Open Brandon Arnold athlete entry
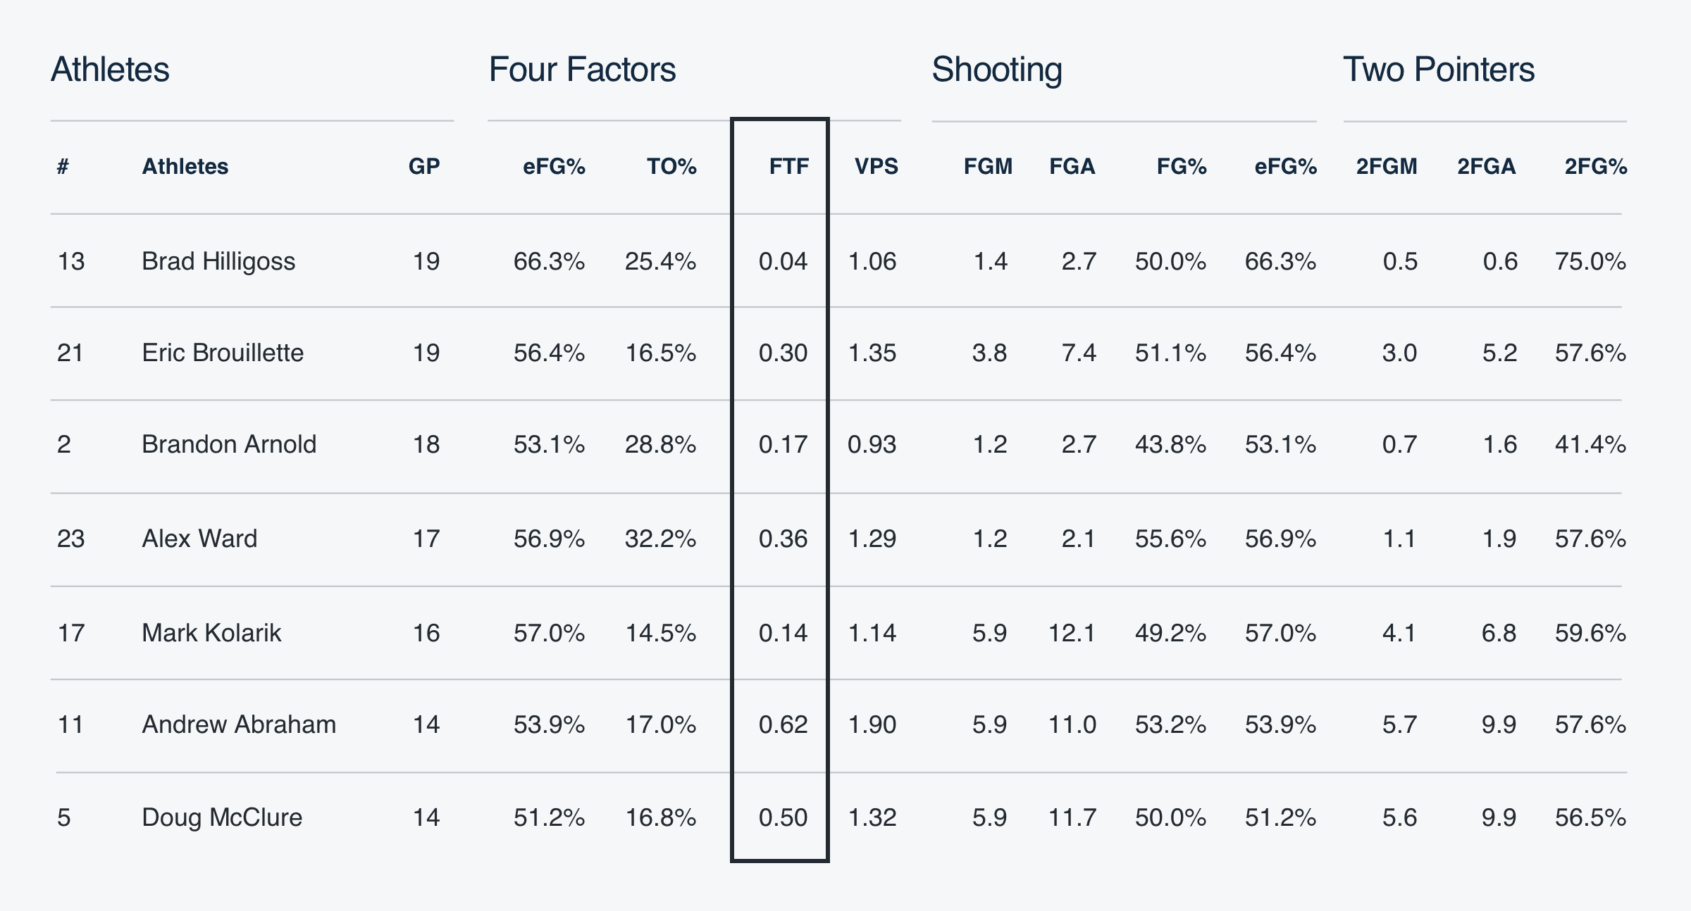 pos(229,444)
